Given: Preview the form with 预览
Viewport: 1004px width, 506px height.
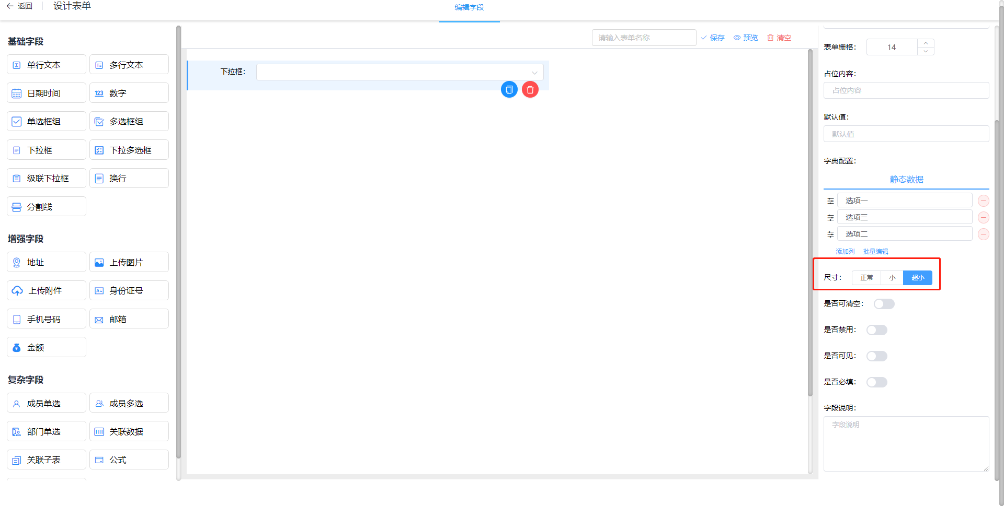Looking at the screenshot, I should (x=746, y=38).
